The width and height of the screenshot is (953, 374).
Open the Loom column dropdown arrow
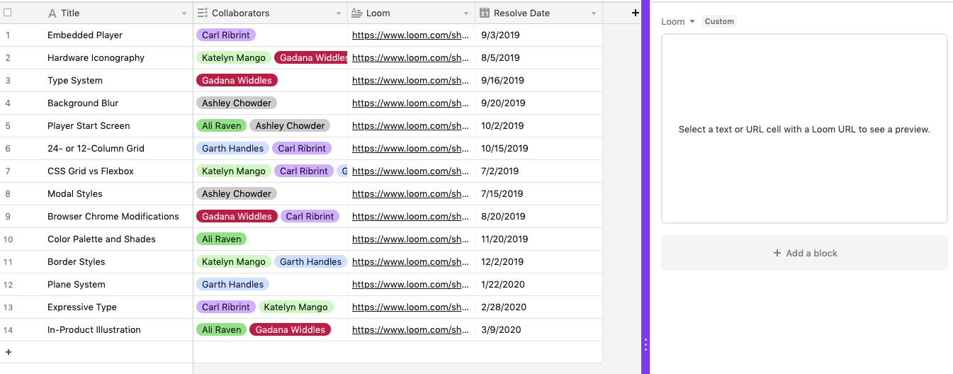click(x=466, y=13)
